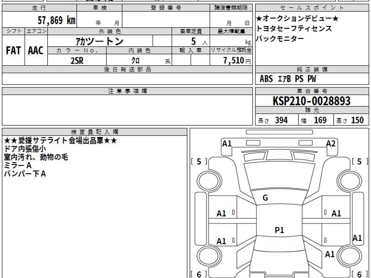Select the トヨタセーフティセンス line

(x=294, y=29)
